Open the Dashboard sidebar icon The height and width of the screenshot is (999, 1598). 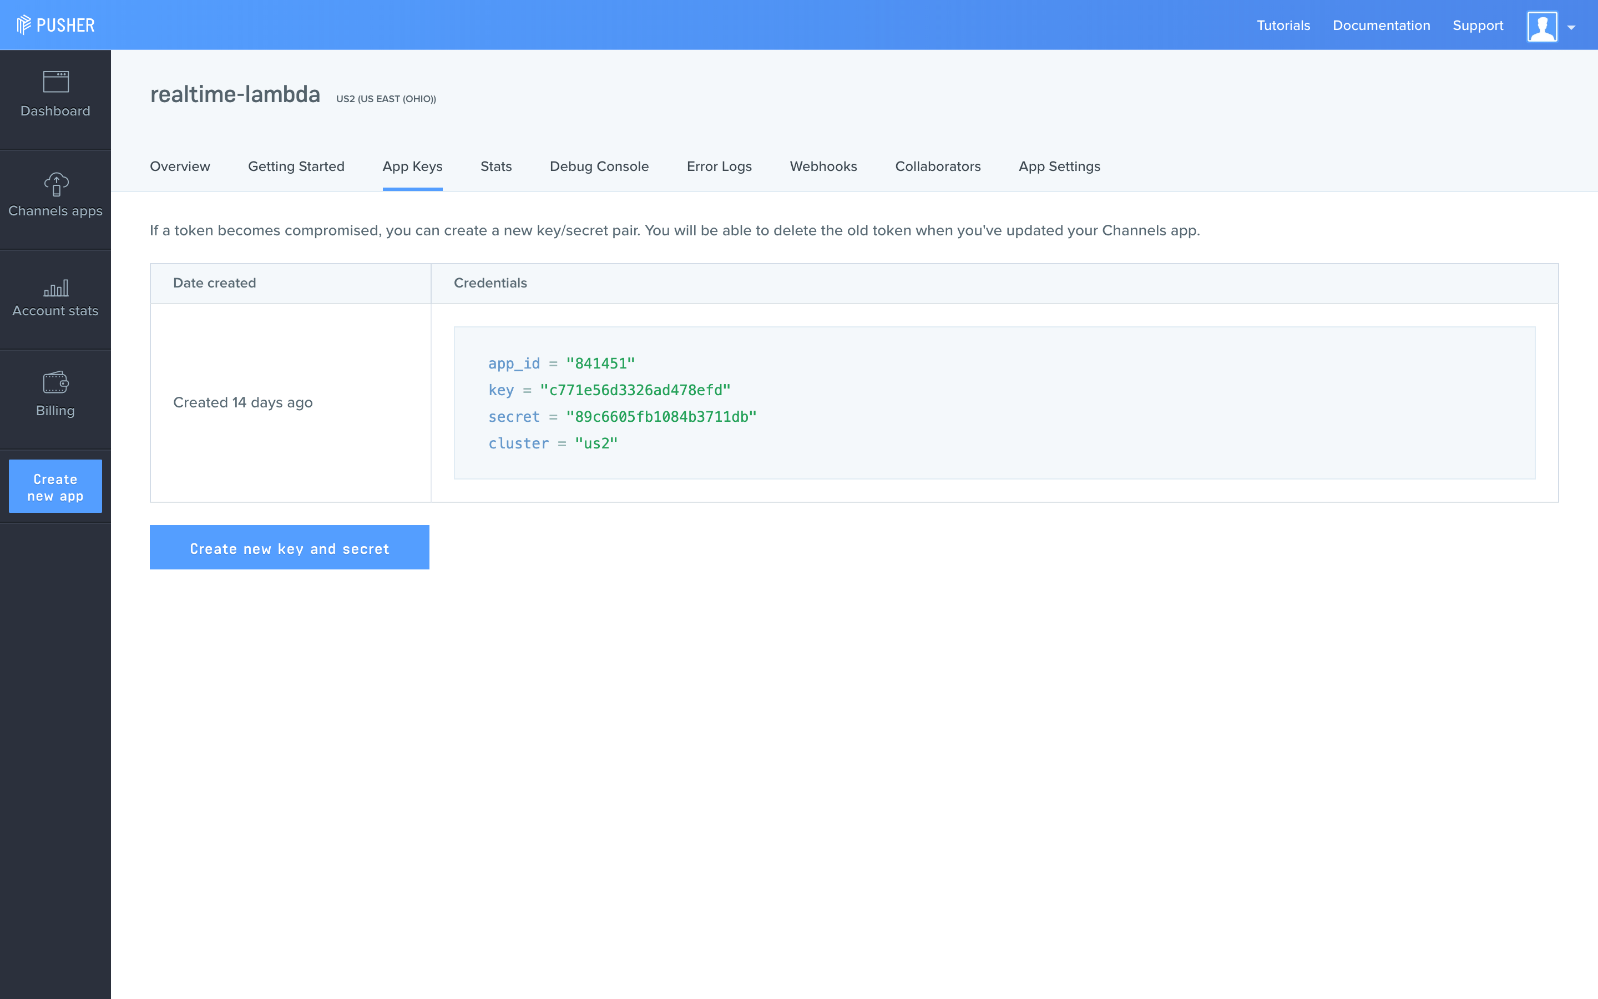tap(55, 82)
